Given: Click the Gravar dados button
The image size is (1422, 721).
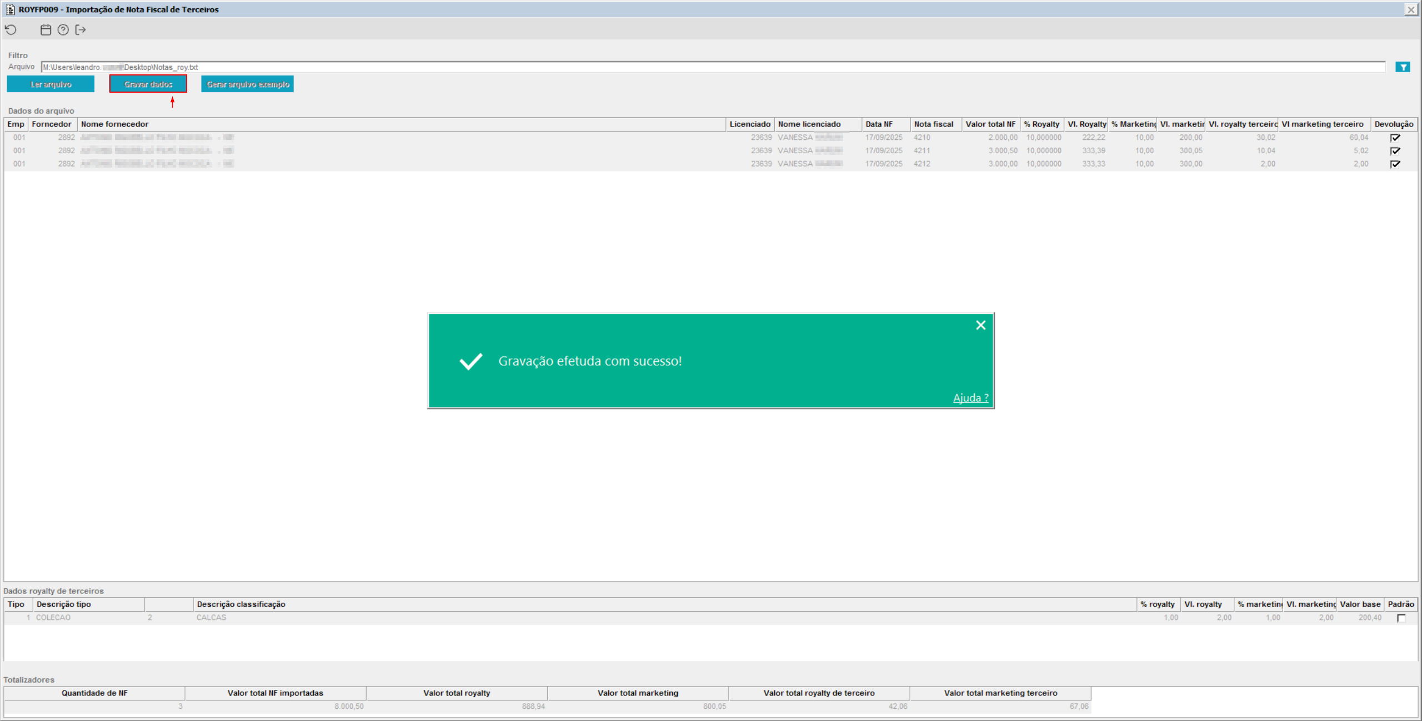Looking at the screenshot, I should 148,84.
